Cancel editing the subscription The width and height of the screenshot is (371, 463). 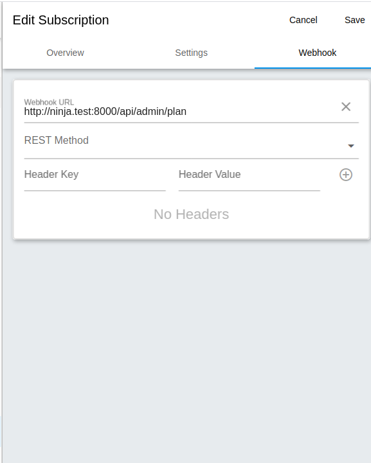pos(303,20)
